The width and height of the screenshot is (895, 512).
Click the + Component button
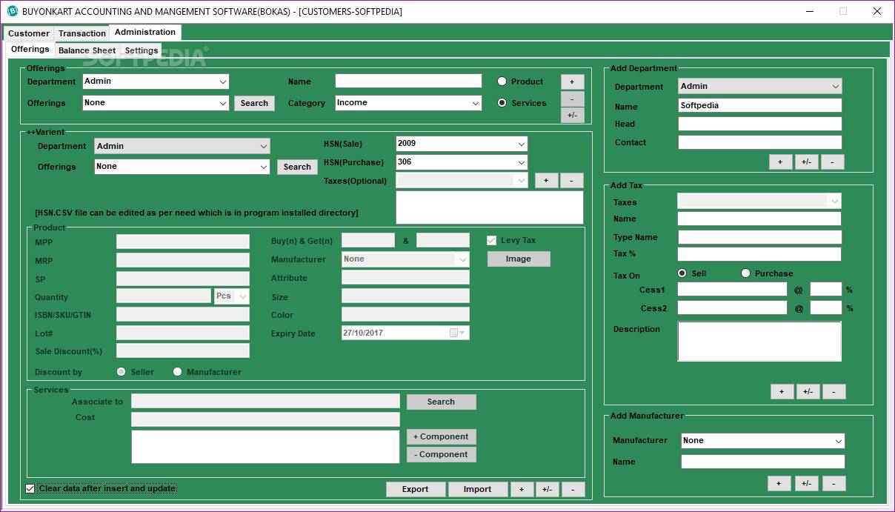[x=441, y=436]
